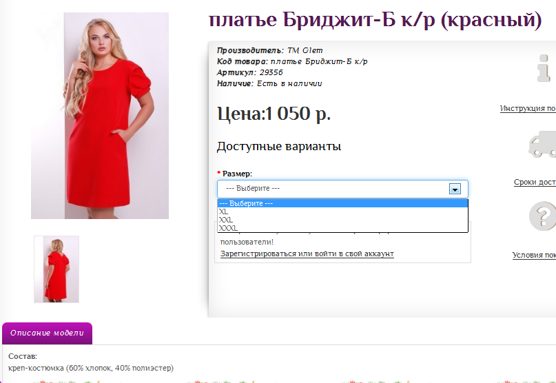
Task: Choose the --- Выберите --- highlighted option
Action: 342,204
